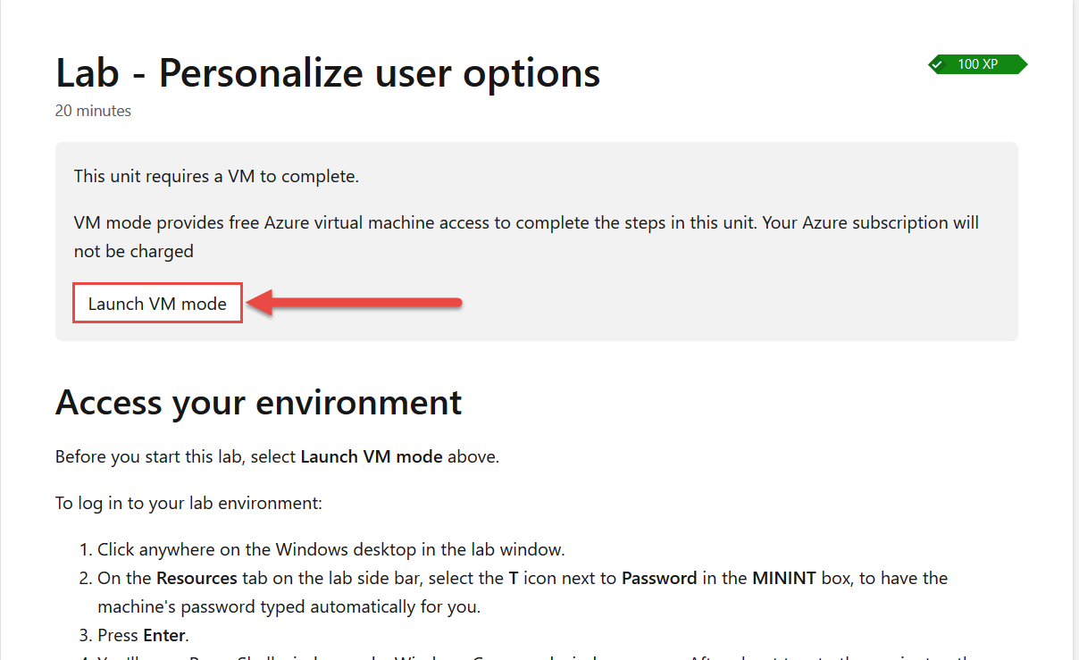This screenshot has height=660, width=1079.
Task: Click the red arrow pointing at Launch VM mode
Action: [x=354, y=304]
